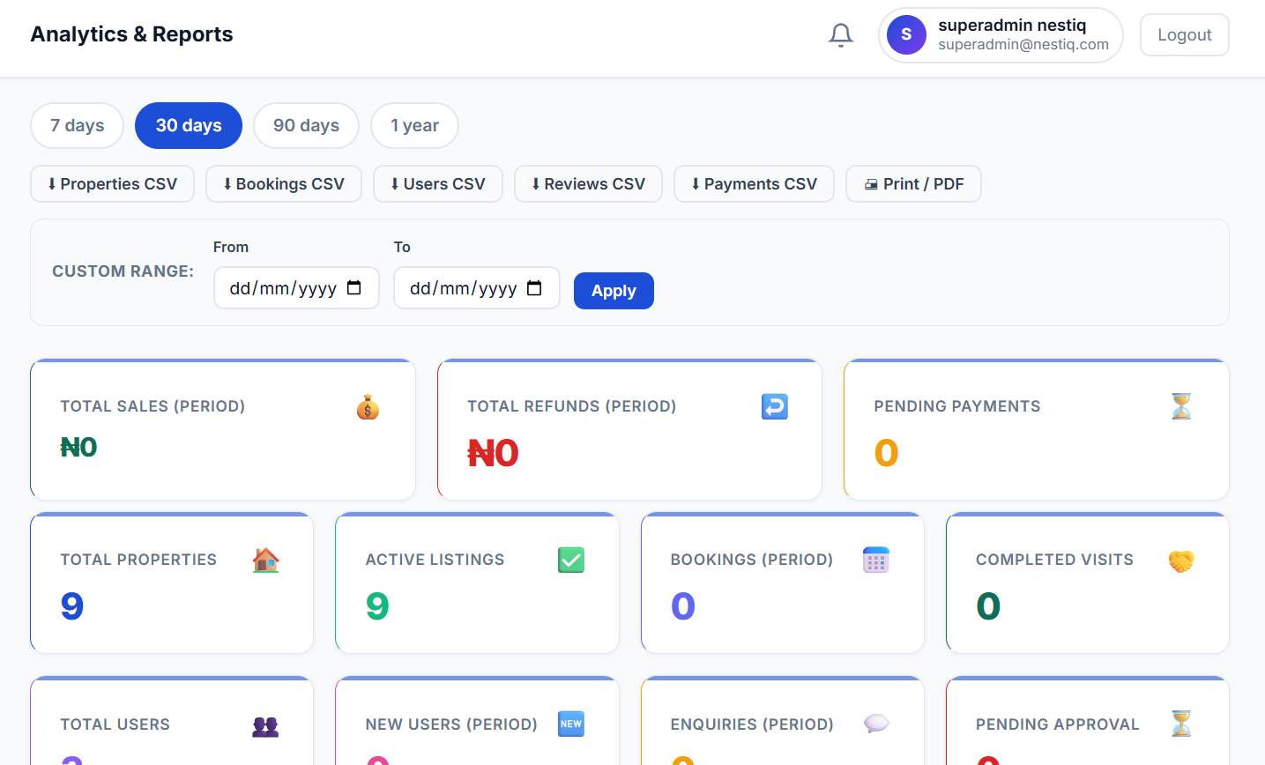Switch to the 1 year range

(414, 125)
